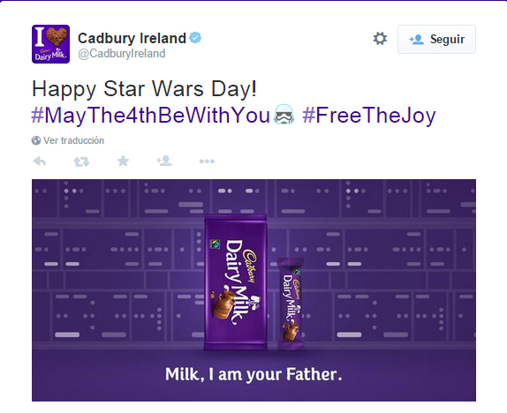Open the #MayThe4thBeWithYou hashtag
The height and width of the screenshot is (413, 507).
(151, 116)
